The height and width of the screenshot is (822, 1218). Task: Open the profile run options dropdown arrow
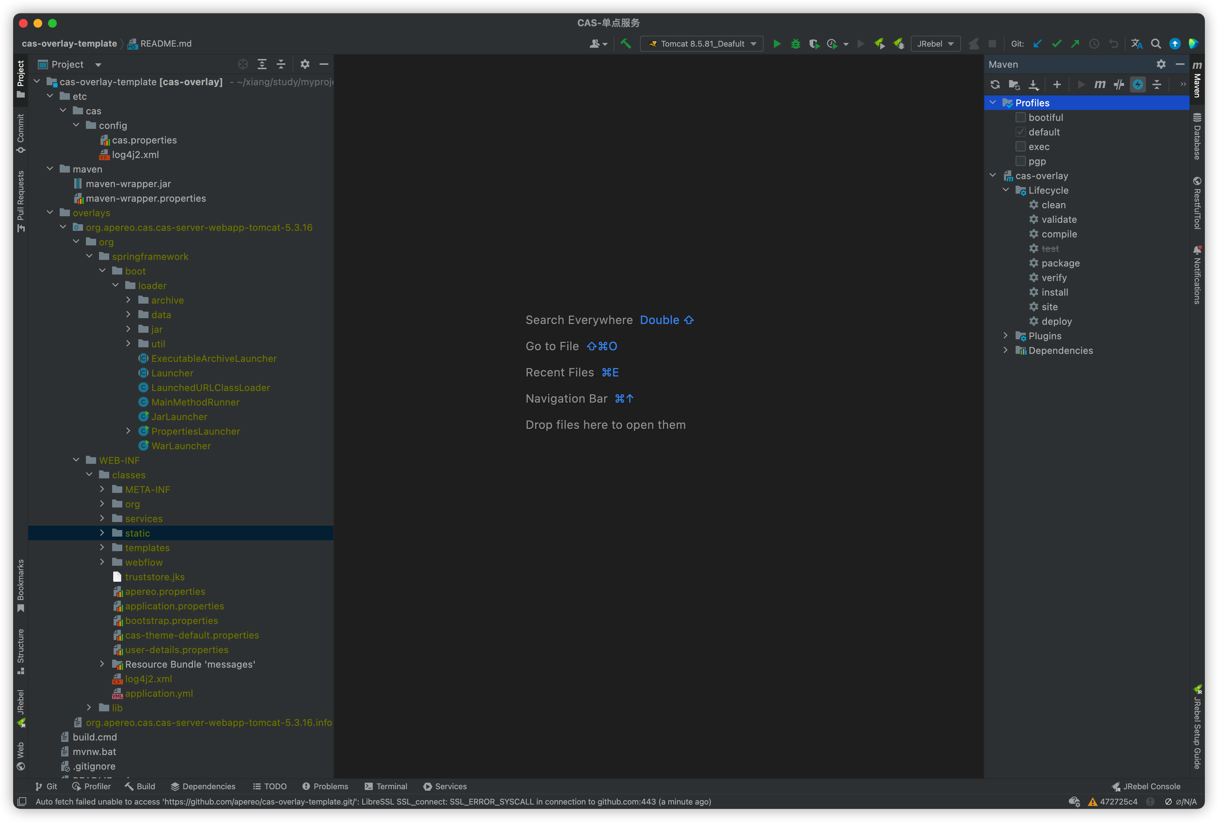tap(846, 44)
